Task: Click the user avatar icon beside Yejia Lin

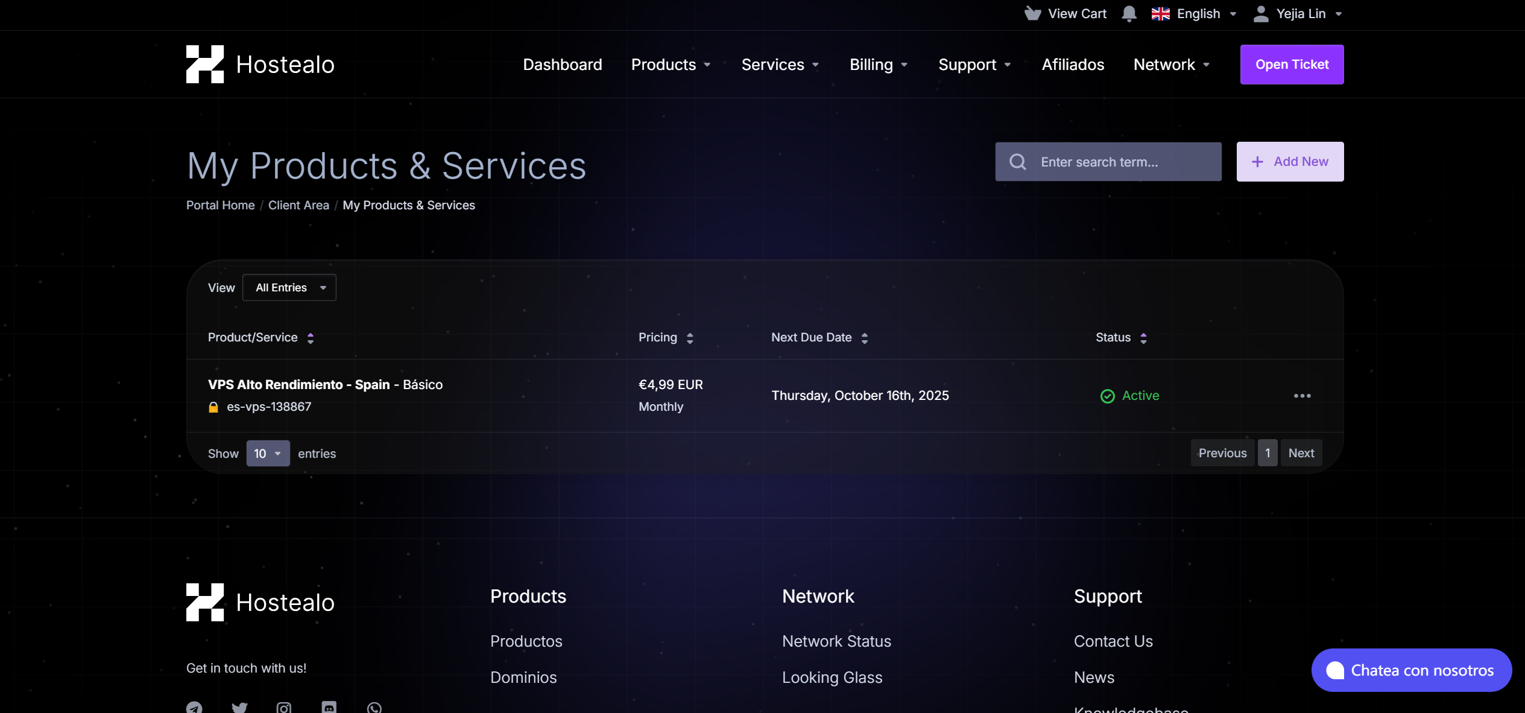Action: tap(1260, 13)
